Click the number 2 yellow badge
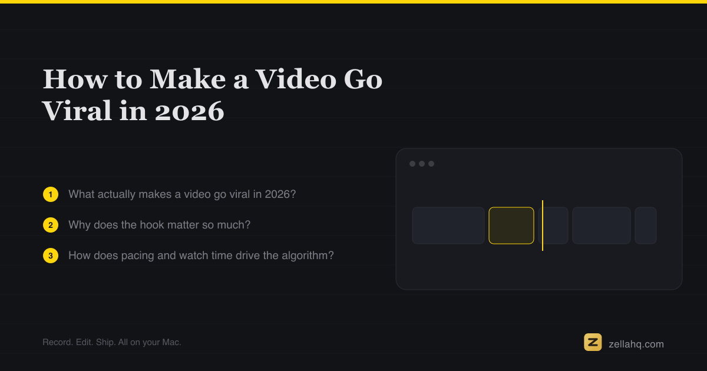 point(51,225)
